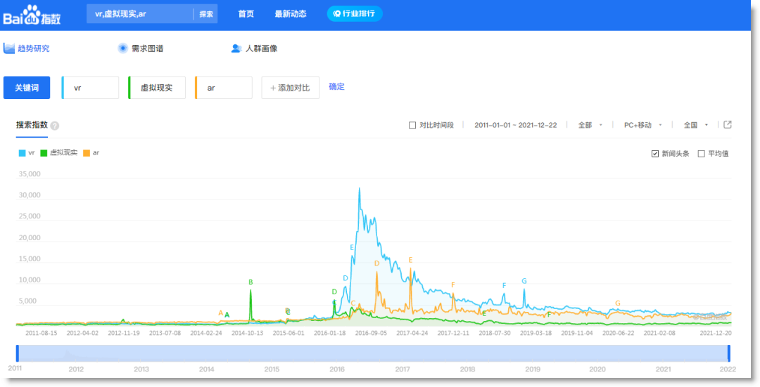Click the 趋势研究 chart icon
Screen dimensions: 760x387
click(x=9, y=48)
